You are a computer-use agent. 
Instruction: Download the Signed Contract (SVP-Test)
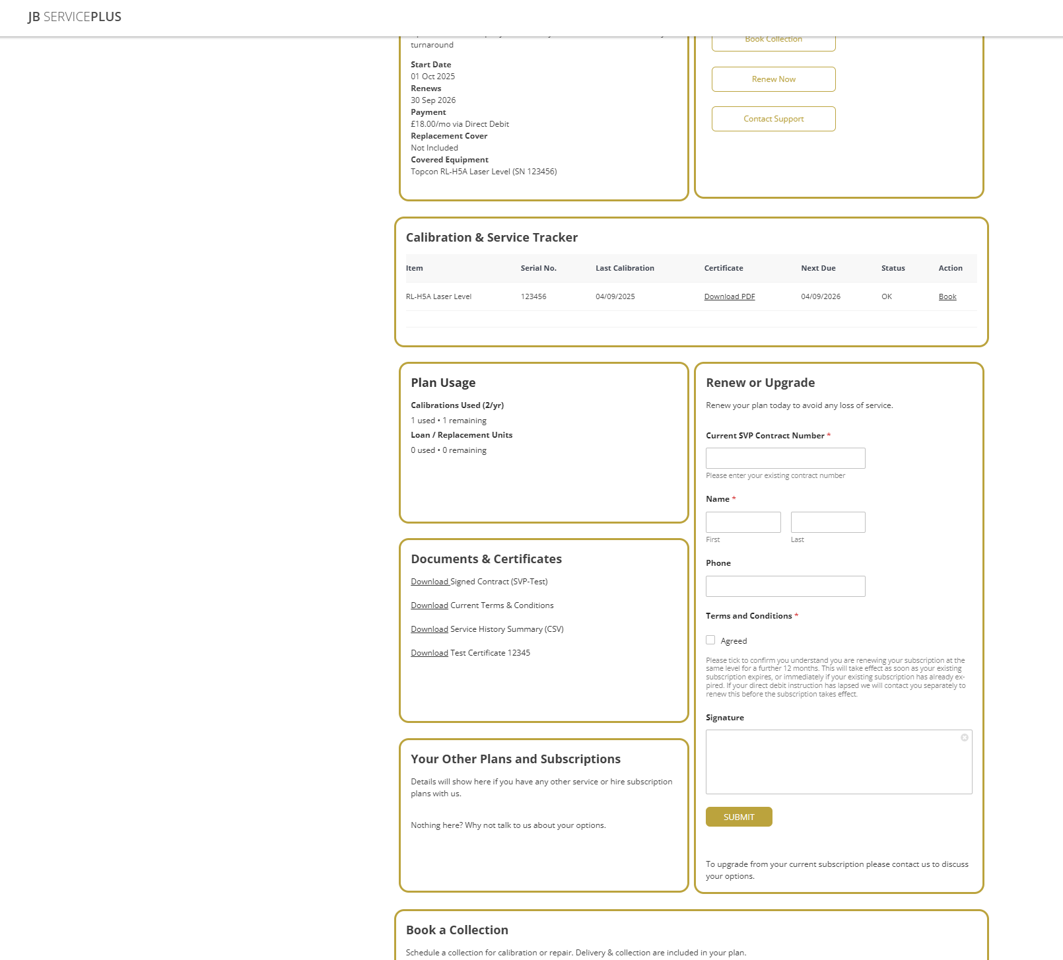(x=429, y=582)
